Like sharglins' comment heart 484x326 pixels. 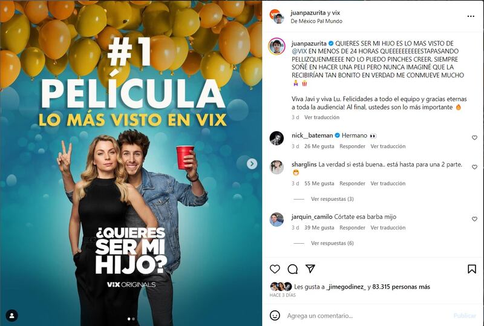pyautogui.click(x=474, y=167)
